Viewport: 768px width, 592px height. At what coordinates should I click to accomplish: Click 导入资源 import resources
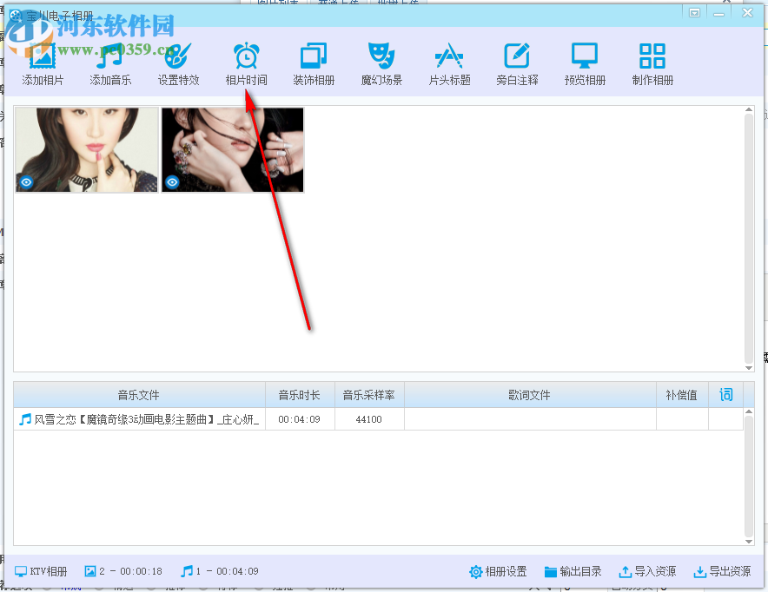click(647, 571)
